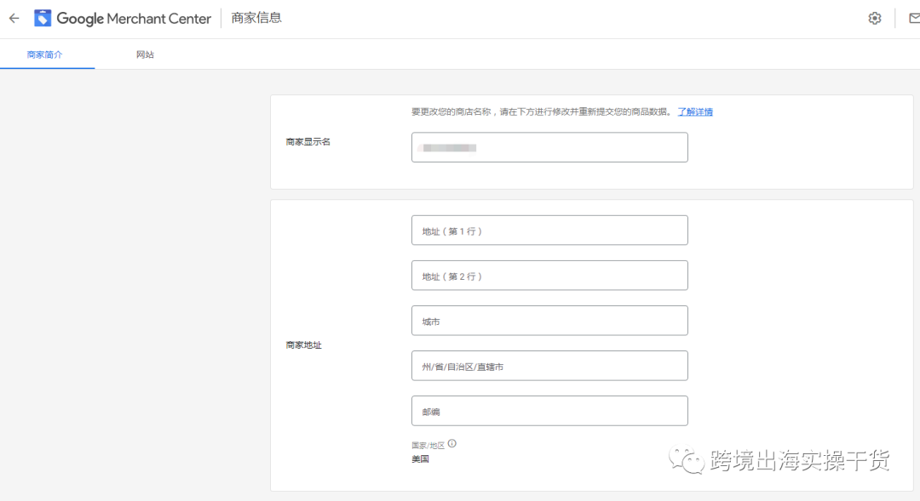This screenshot has height=501, width=920.
Task: Click the 地址（第1行） address field
Action: coord(549,230)
